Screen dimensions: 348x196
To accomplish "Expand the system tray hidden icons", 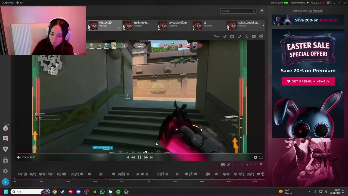I will pyautogui.click(x=309, y=192).
